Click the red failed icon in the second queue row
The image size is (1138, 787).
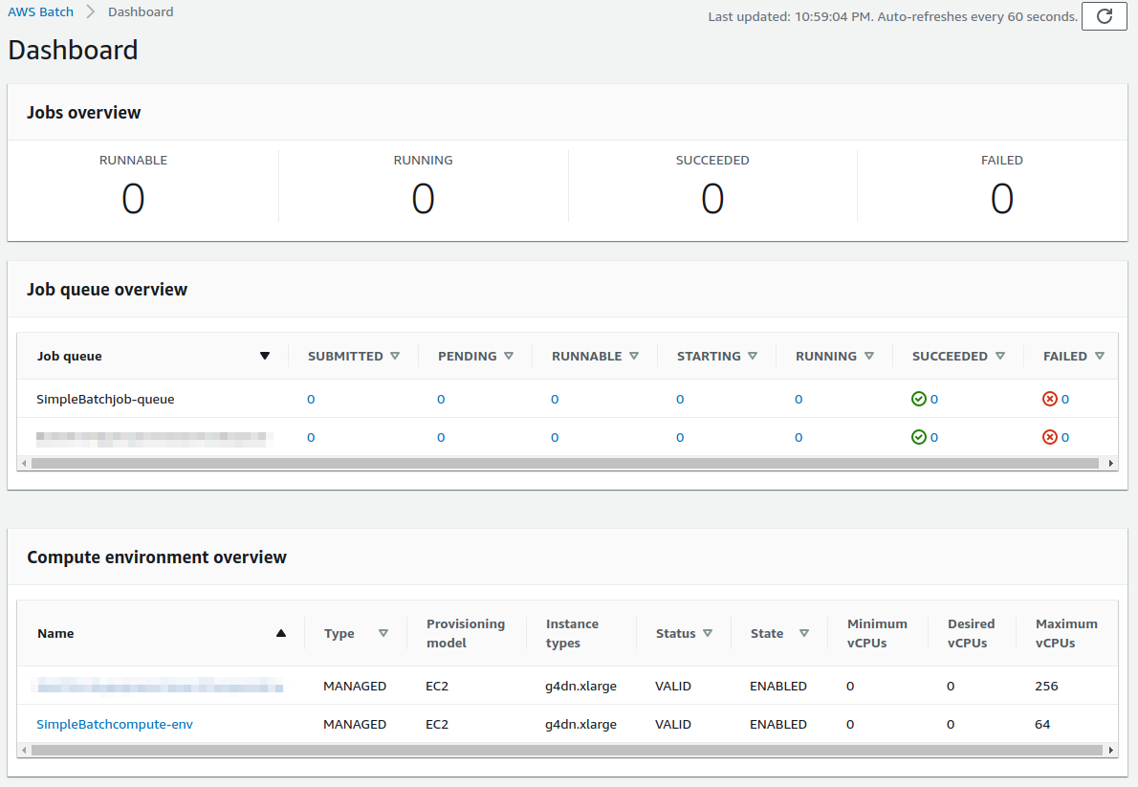pos(1049,437)
